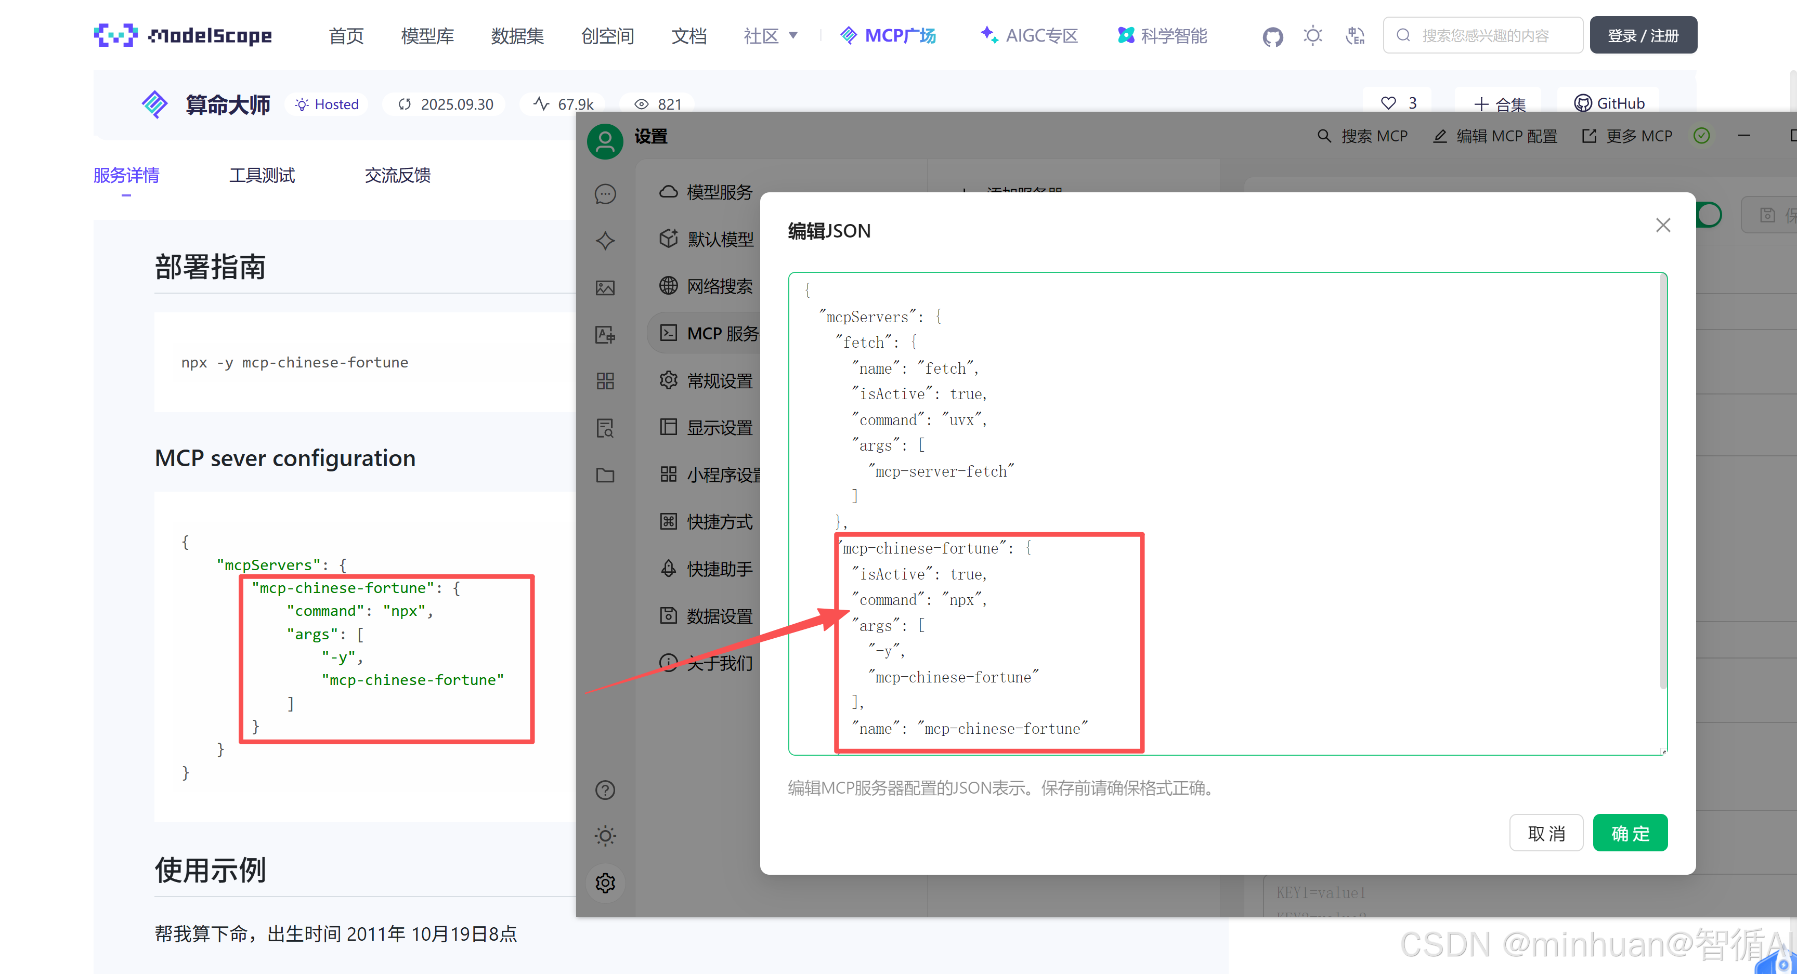Viewport: 1797px width, 974px height.
Task: Click the language translate icon in the header
Action: pyautogui.click(x=1355, y=35)
